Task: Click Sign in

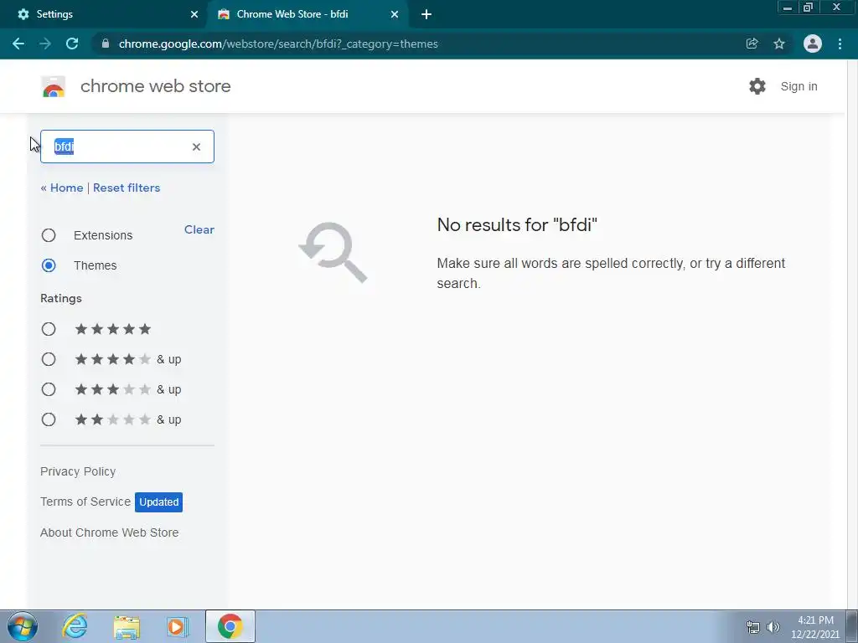Action: (x=799, y=86)
